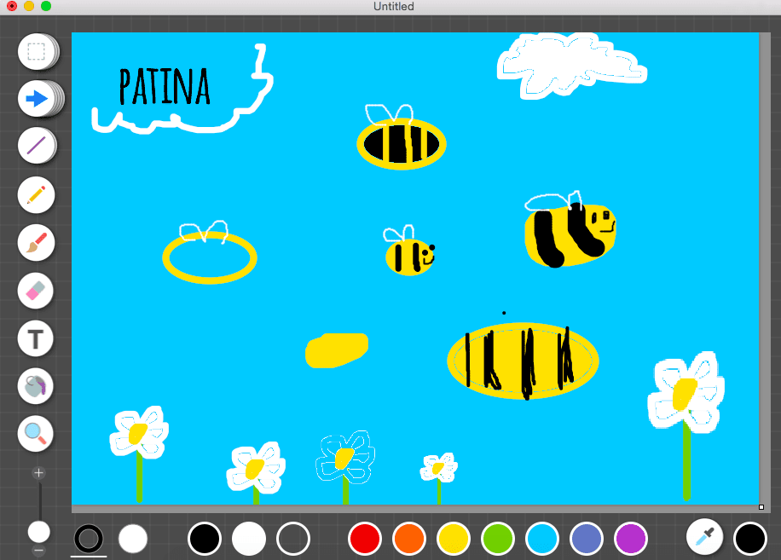Select the dashed rectangle selection tool

tap(36, 52)
